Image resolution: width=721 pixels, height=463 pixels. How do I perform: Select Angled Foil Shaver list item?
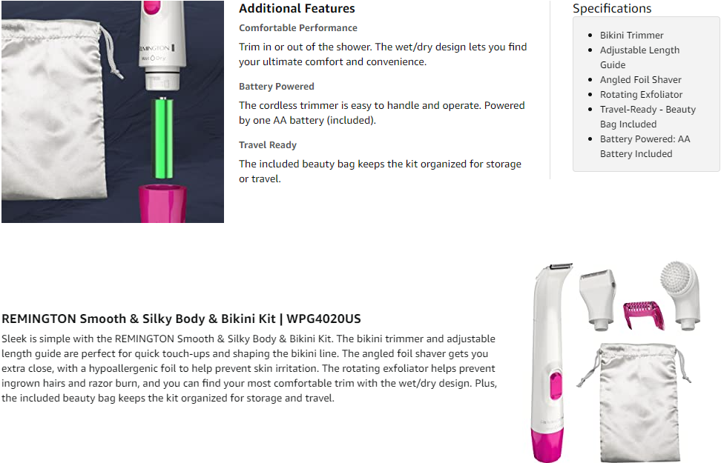coord(641,80)
